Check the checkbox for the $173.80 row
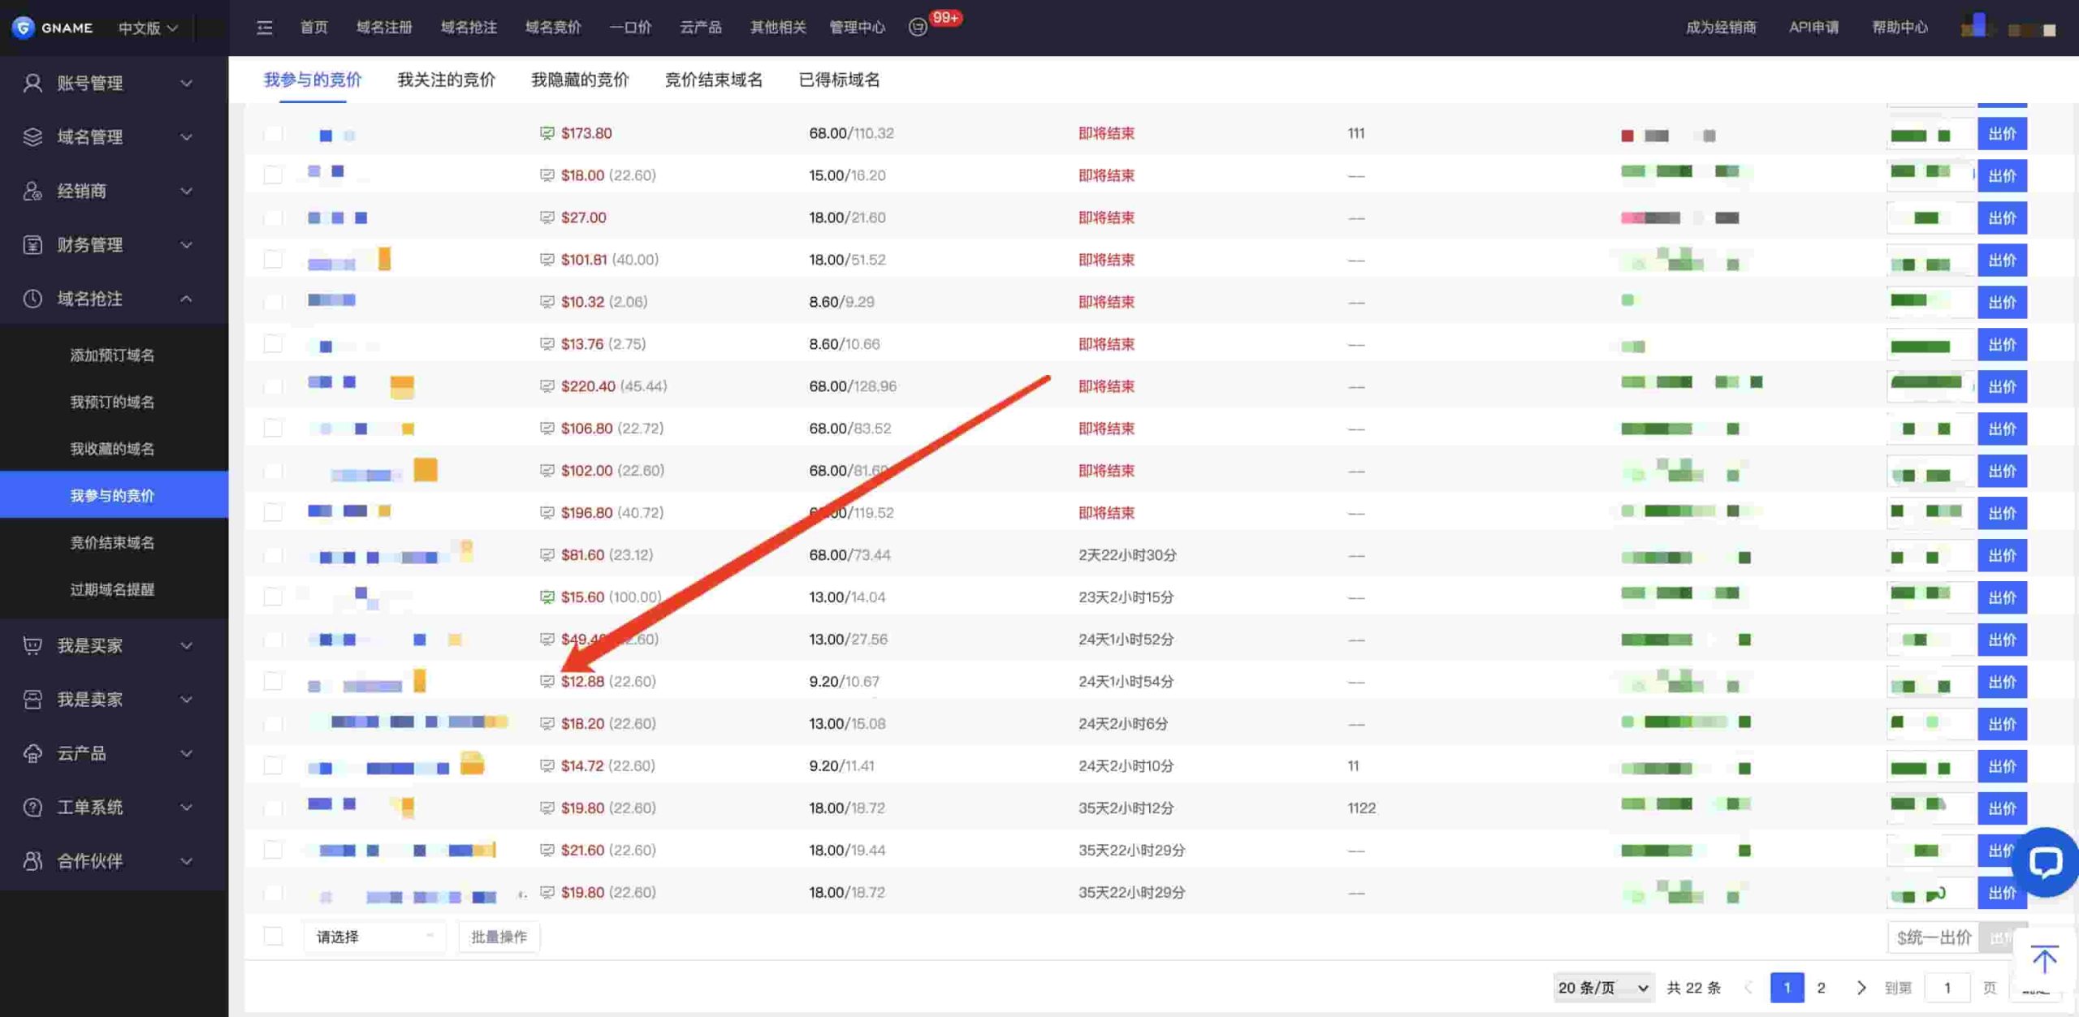 point(273,133)
